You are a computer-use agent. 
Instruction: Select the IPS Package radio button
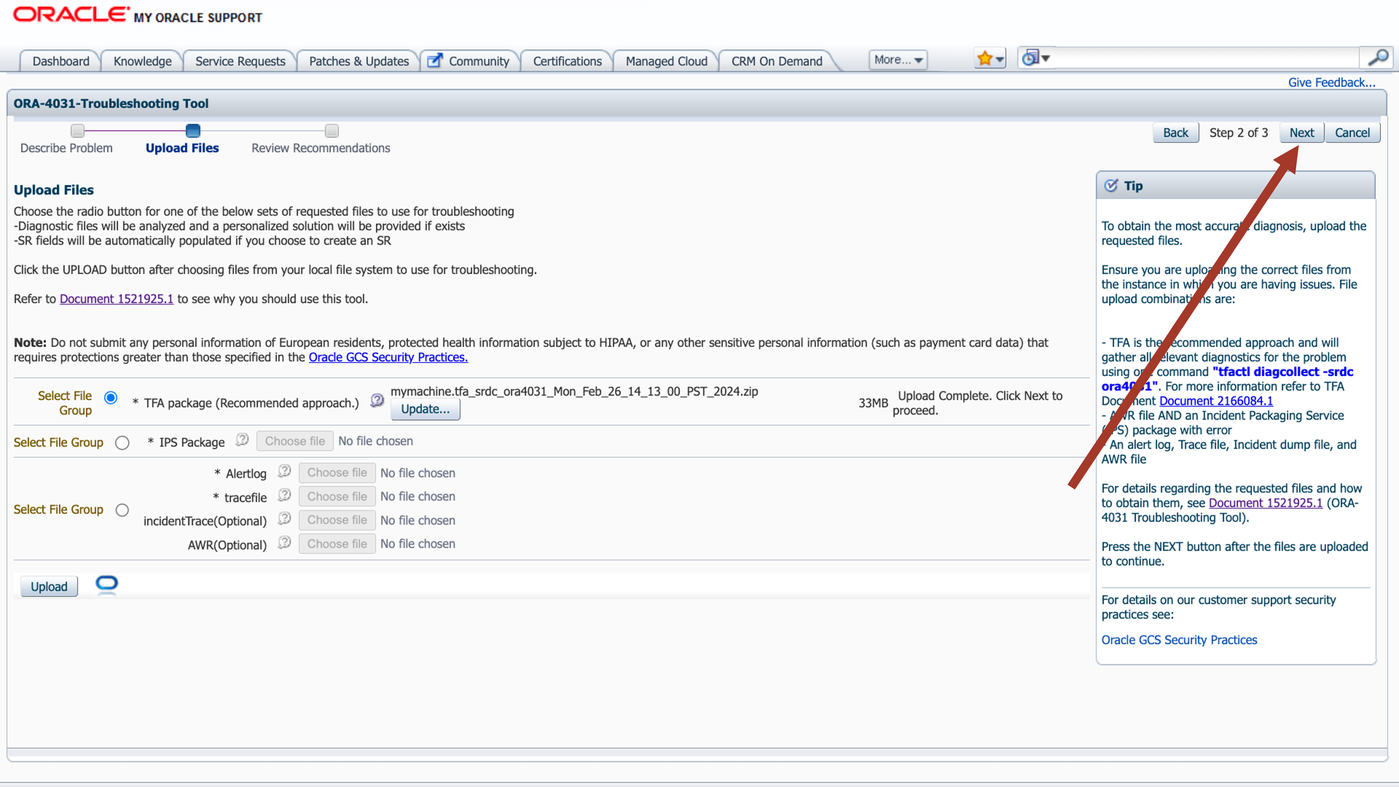(x=122, y=443)
